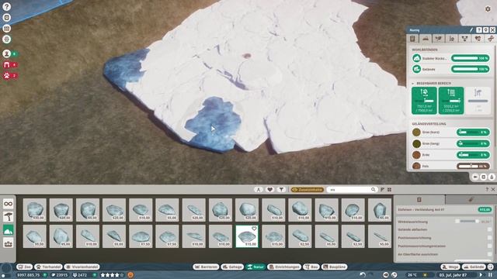
Task: Open the Einrichtungen build menu
Action: (284, 267)
